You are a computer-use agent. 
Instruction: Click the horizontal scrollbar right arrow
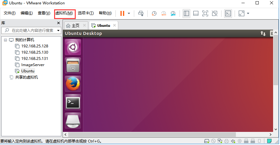click(271, 134)
